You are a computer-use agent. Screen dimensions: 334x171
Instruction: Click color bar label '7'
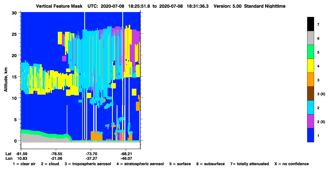[318, 25]
